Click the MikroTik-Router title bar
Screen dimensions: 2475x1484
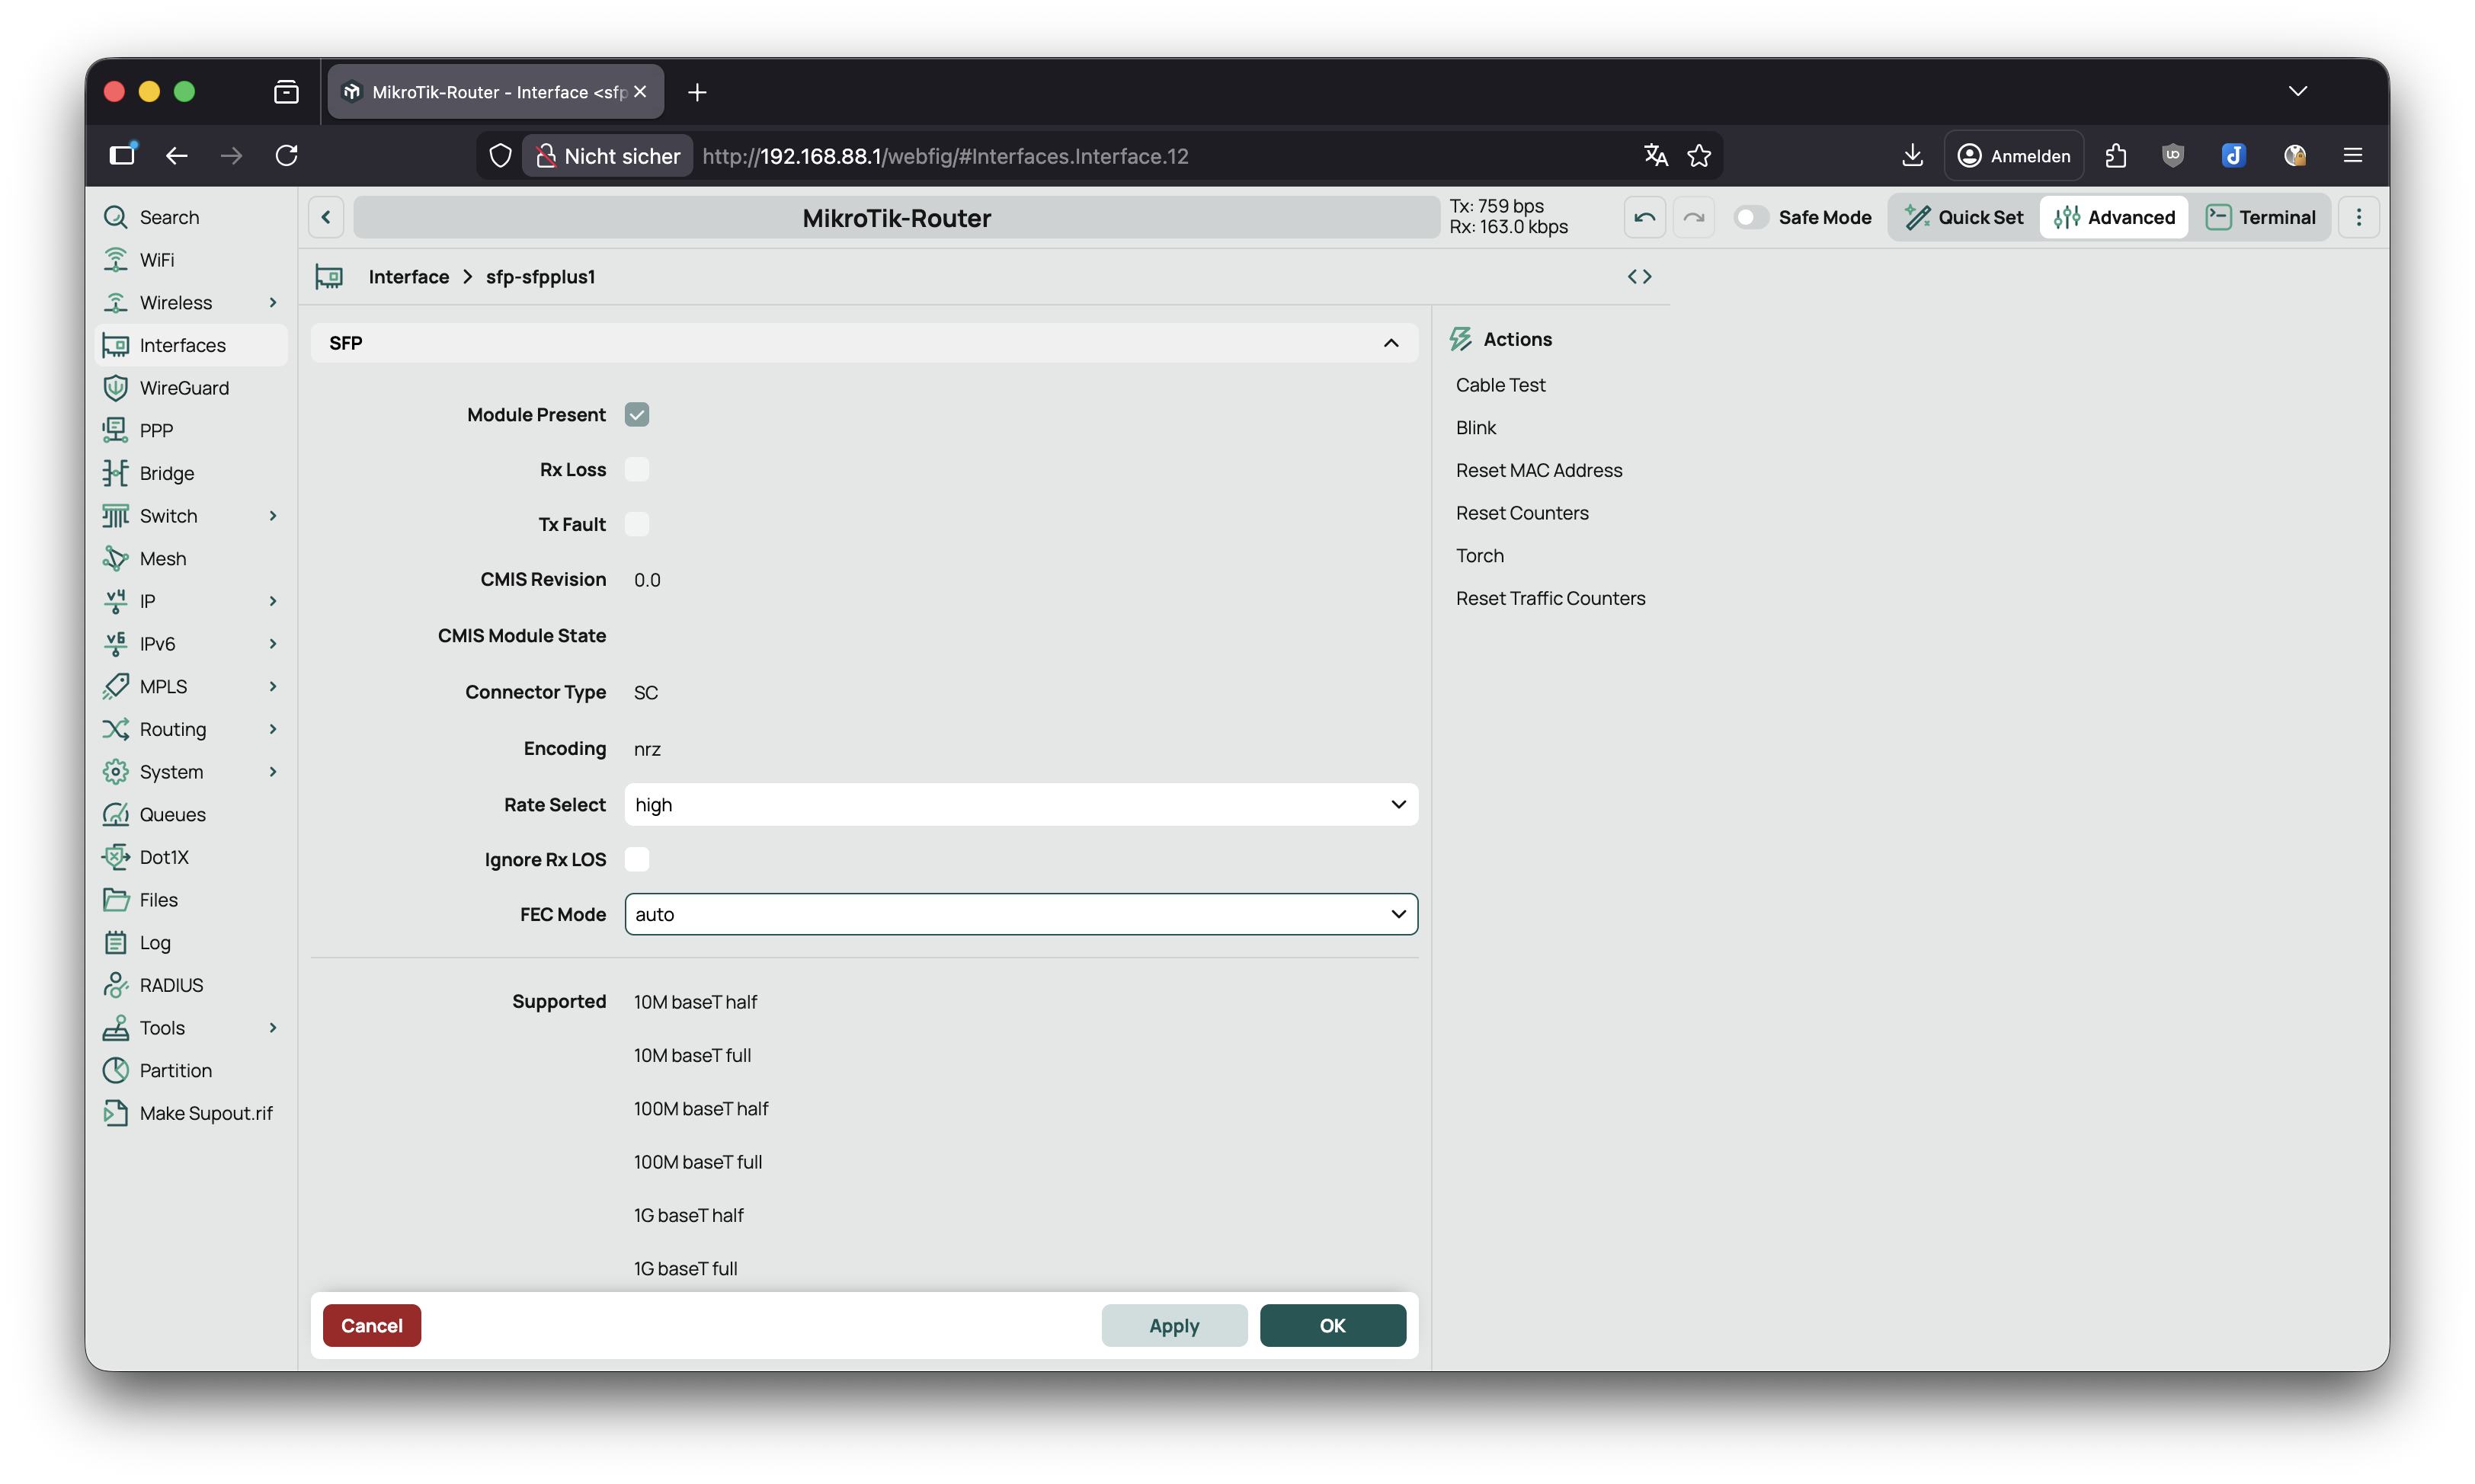point(896,217)
